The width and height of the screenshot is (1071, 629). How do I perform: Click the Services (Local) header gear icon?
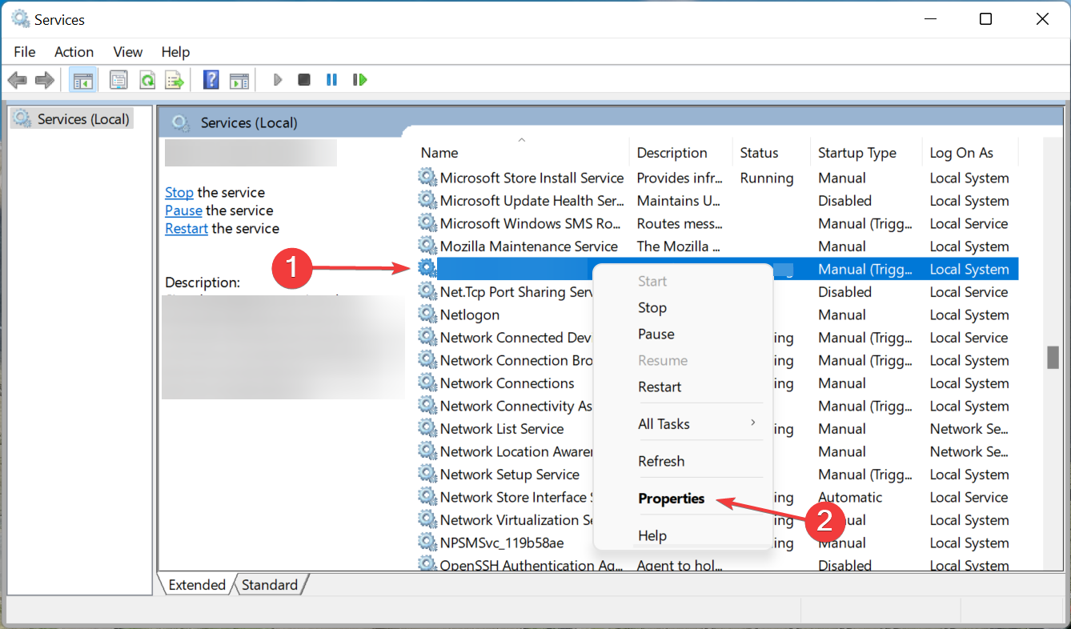[x=181, y=122]
